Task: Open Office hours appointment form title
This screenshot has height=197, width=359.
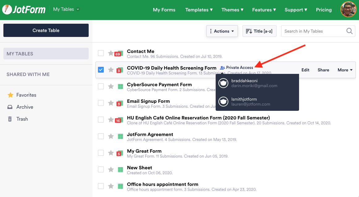Action: click(163, 184)
